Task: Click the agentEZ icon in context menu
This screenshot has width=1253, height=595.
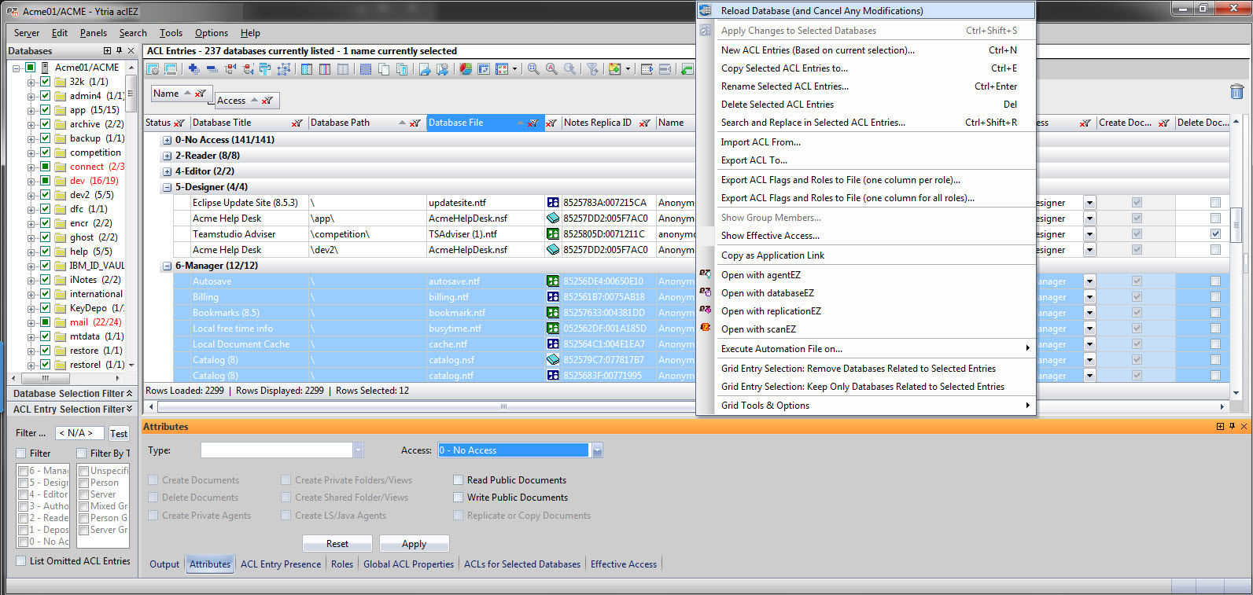Action: click(x=706, y=274)
